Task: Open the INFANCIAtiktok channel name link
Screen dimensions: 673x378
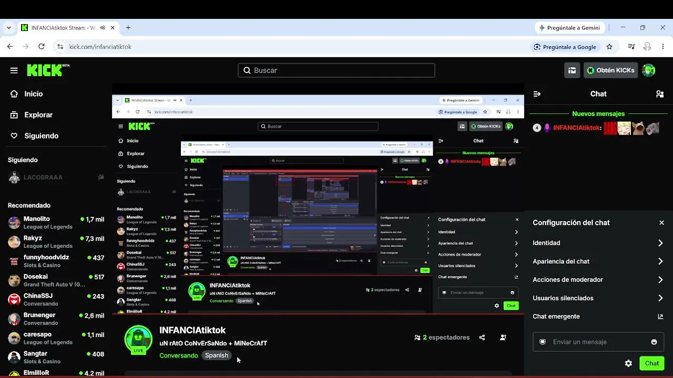Action: click(x=192, y=330)
